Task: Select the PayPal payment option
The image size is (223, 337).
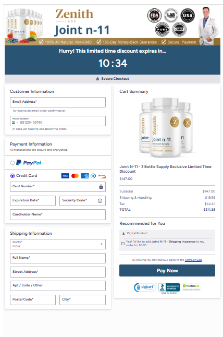Action: [13, 163]
